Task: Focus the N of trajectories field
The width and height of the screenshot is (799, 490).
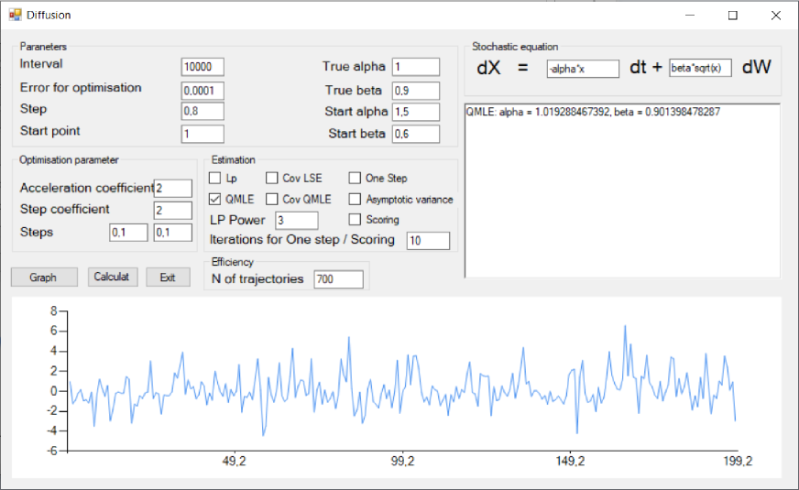Action: tap(338, 279)
